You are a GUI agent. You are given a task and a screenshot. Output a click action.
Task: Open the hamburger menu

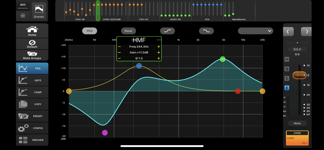click(23, 15)
